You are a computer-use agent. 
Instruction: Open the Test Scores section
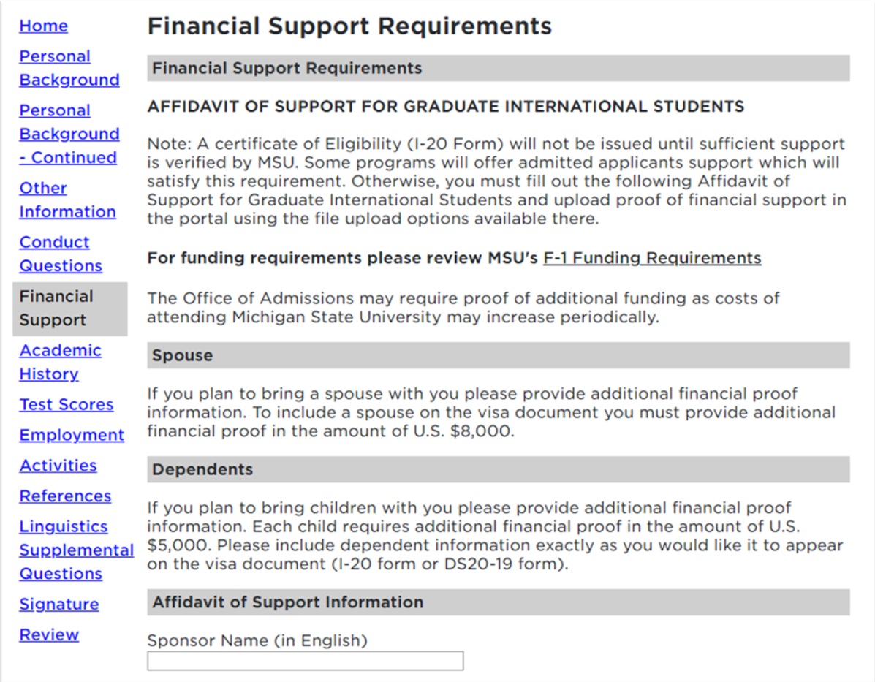(x=66, y=404)
